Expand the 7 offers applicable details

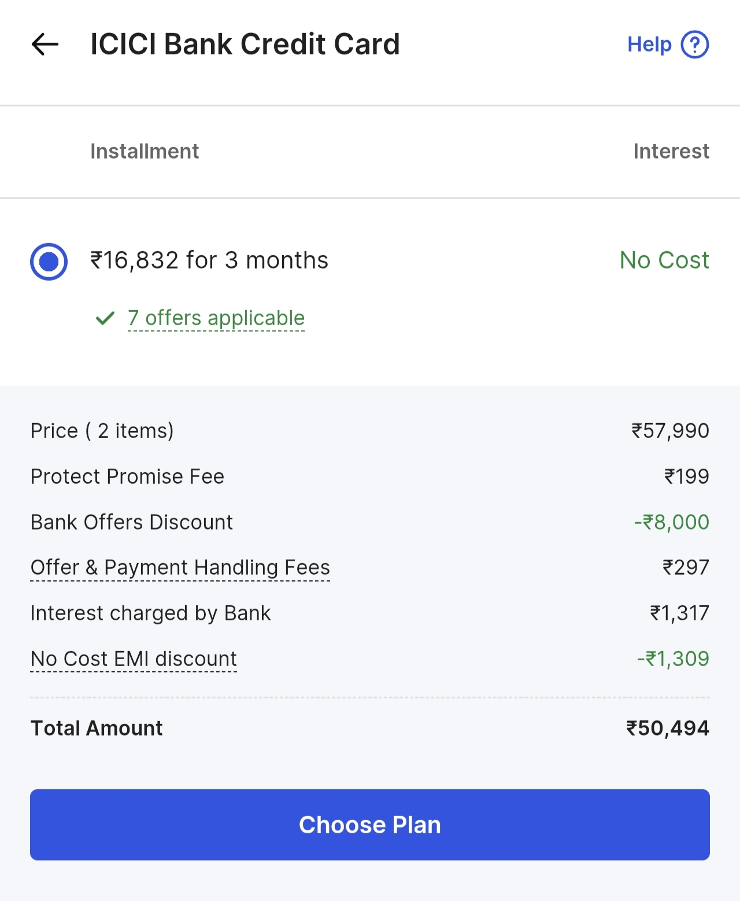[x=216, y=318]
